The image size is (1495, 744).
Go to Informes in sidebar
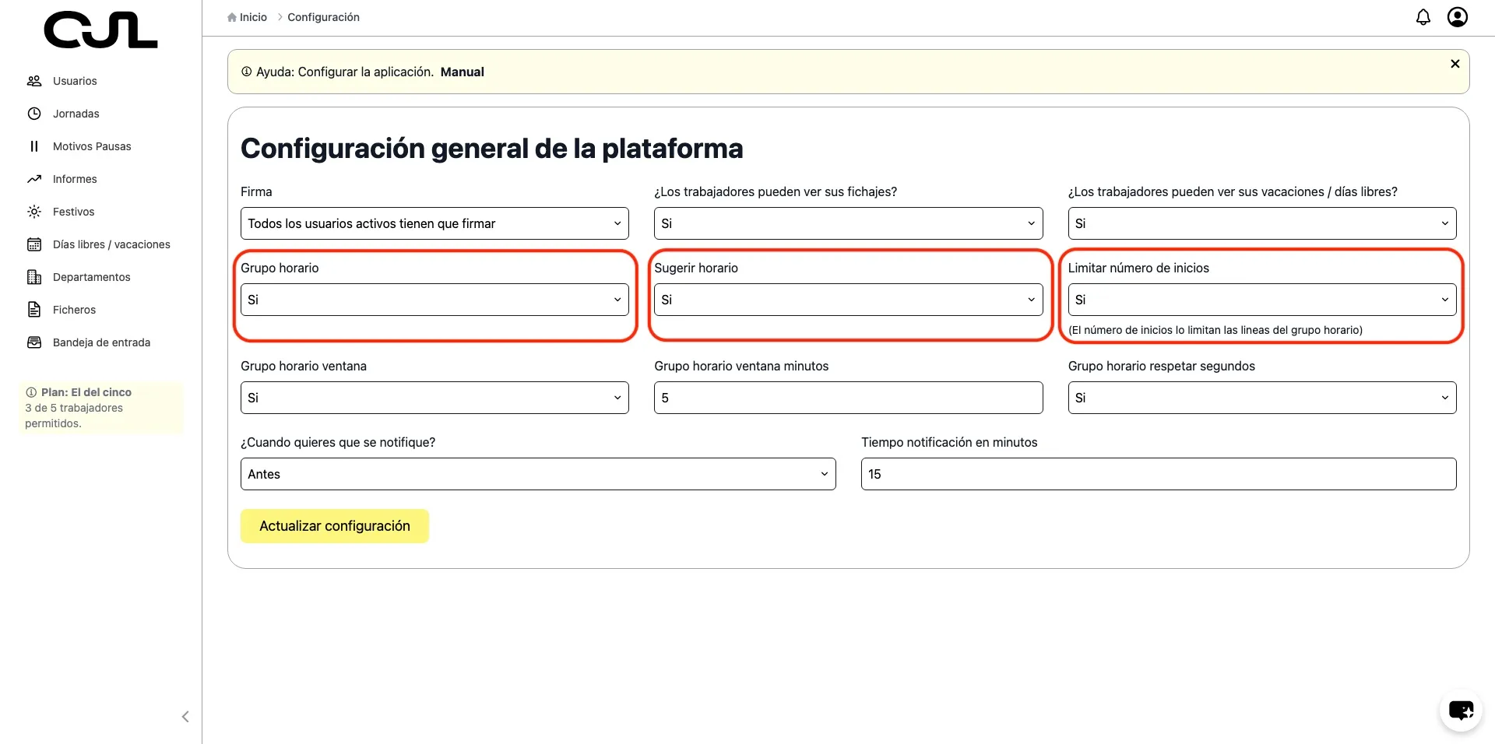click(x=75, y=179)
